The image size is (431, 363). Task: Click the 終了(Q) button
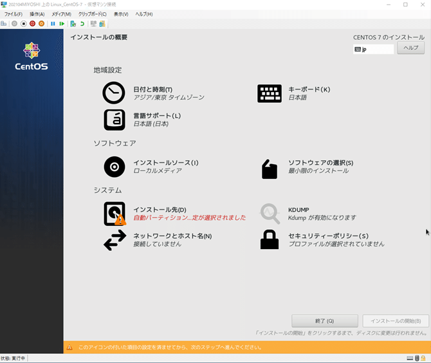(x=325, y=321)
